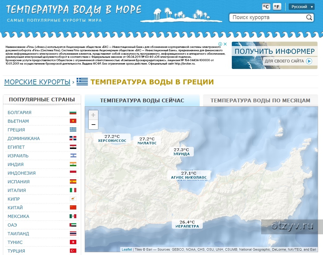Click the Greece flag in heading
The image size is (323, 255).
click(82, 82)
